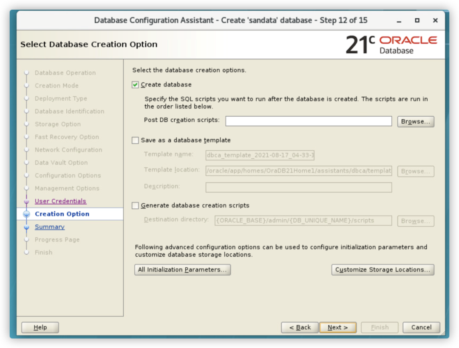
Task: Click the 'Management Options' step text
Action: (67, 188)
